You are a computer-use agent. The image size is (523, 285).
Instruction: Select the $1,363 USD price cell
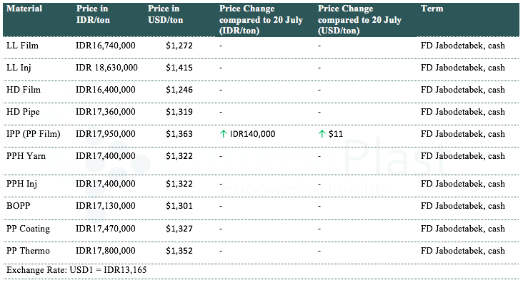coord(179,134)
